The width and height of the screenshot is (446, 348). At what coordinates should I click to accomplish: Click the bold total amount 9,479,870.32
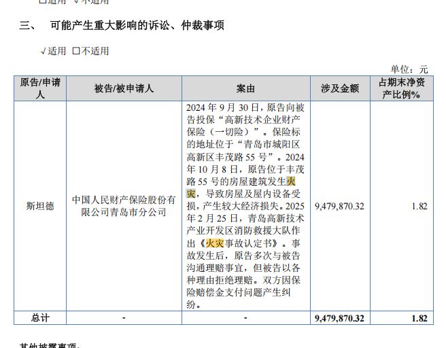(x=339, y=318)
